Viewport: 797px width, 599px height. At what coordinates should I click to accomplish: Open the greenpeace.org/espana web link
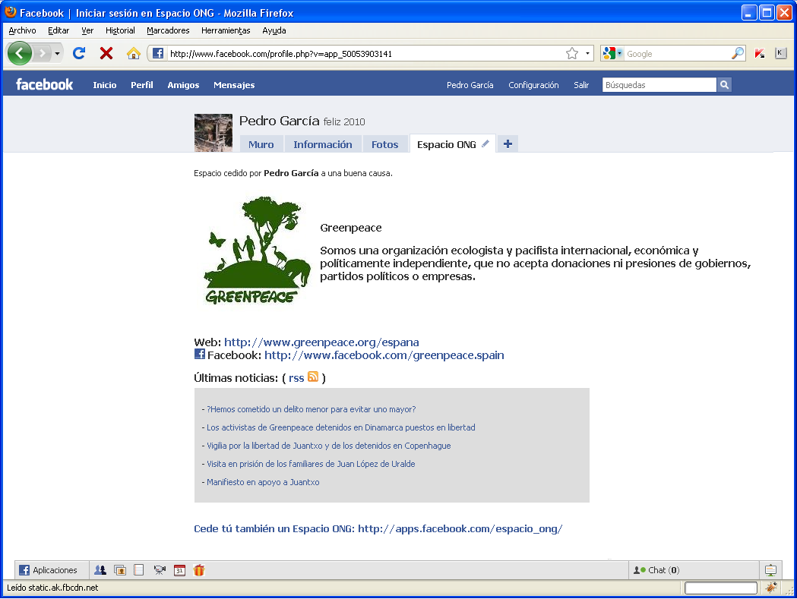pos(321,342)
